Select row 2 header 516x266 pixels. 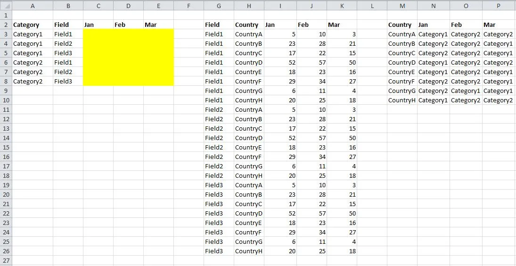[6, 25]
